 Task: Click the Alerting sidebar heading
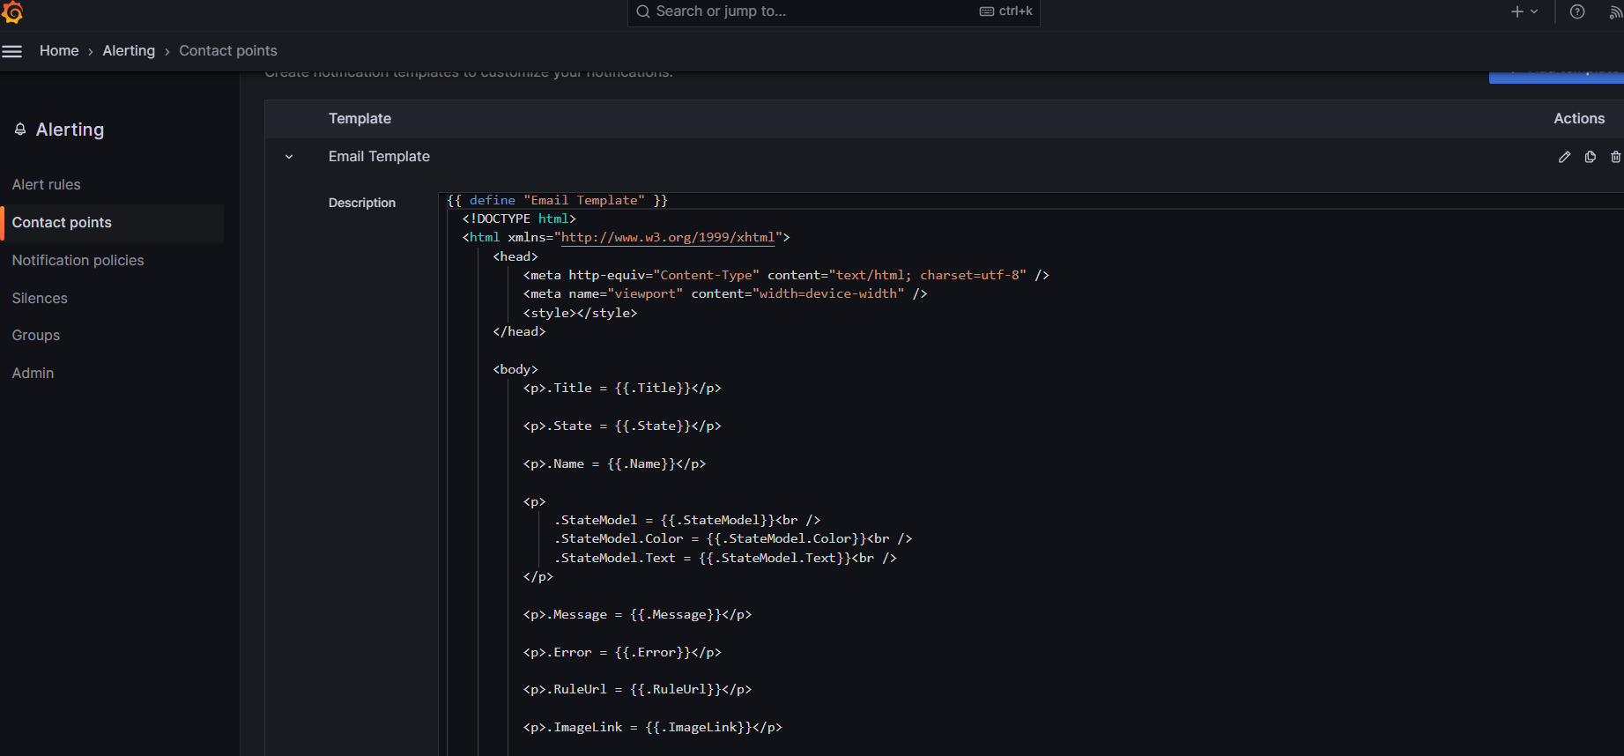coord(70,130)
